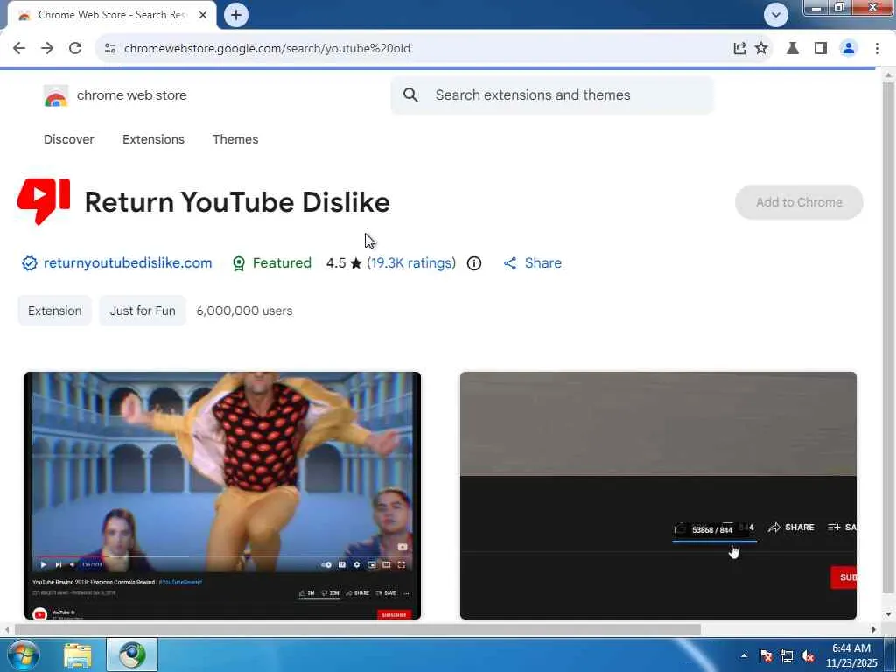Click the Return YouTube Dislike logo icon
896x672 pixels.
[x=44, y=202]
